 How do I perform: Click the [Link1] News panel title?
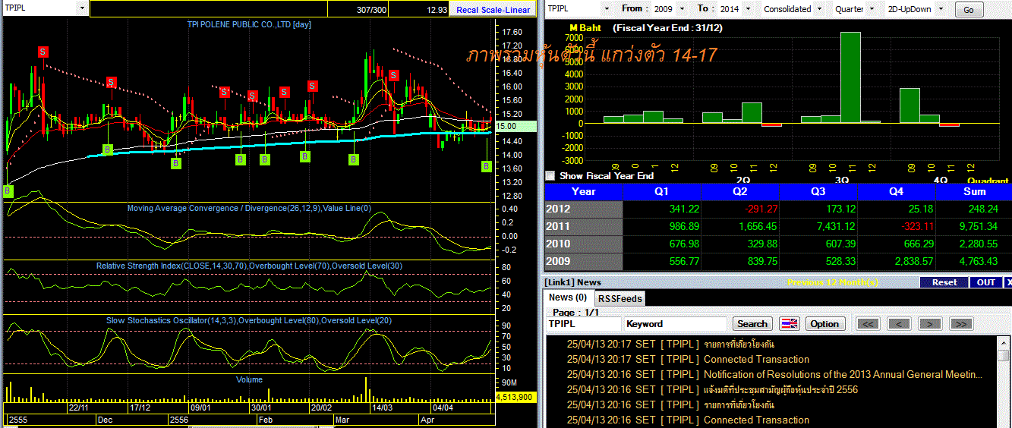(x=572, y=282)
